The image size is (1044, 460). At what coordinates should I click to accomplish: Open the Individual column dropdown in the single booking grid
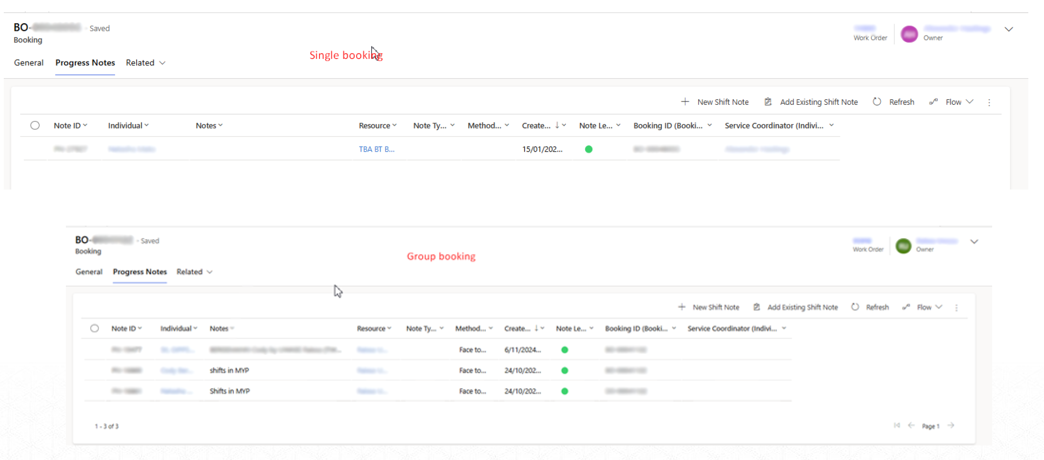146,125
